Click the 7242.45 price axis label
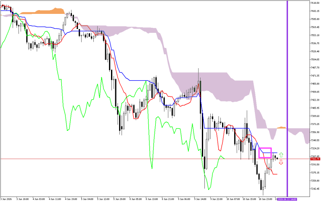Screen dimensions: 323x202 (x=315, y=189)
